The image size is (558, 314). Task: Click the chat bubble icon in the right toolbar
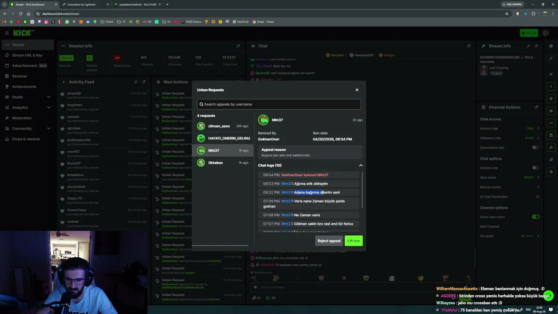(x=551, y=111)
